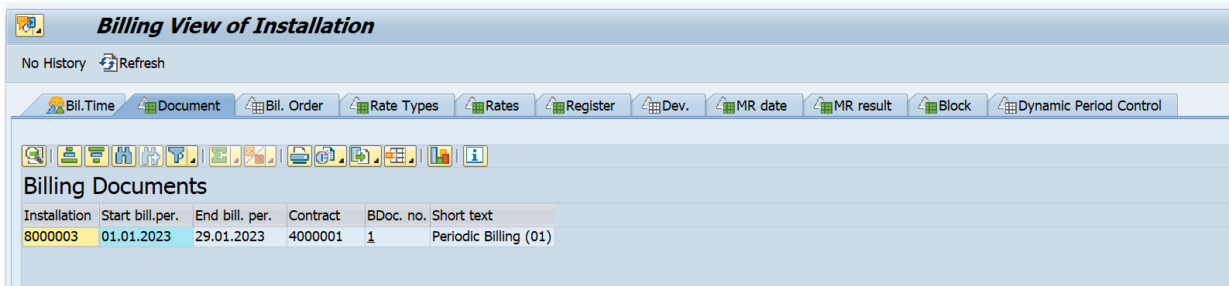This screenshot has width=1229, height=286.
Task: Click the Export icon in ALV toolbar
Action: (x=360, y=156)
